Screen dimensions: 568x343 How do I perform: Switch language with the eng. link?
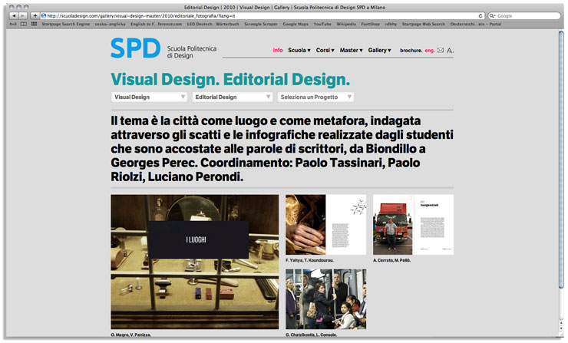[429, 51]
